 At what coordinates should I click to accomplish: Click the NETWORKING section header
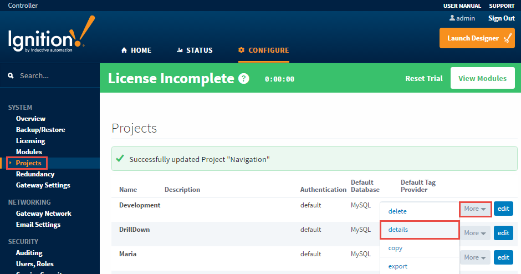point(29,202)
